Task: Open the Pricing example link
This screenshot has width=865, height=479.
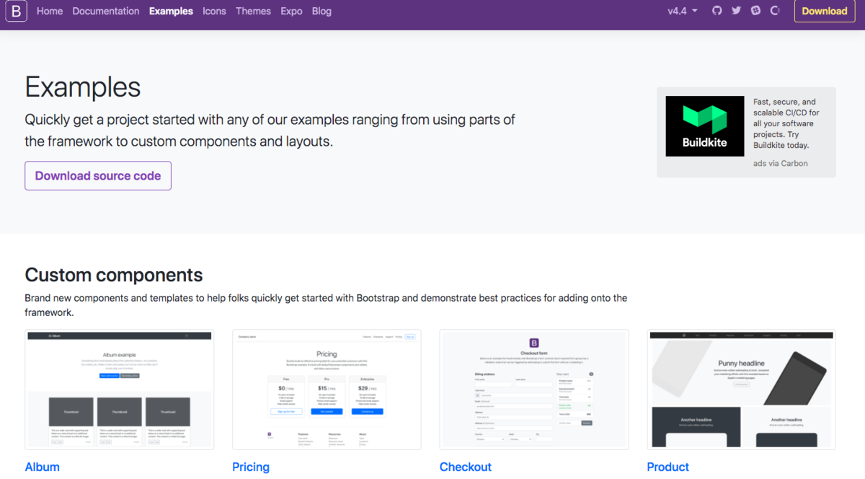Action: (x=251, y=467)
